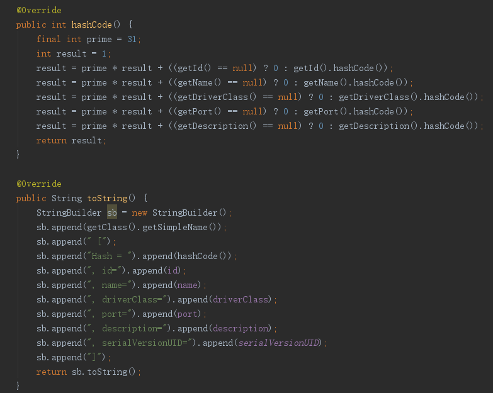The width and height of the screenshot is (493, 393).
Task: Click ", serialVersionUID=" string literal
Action: (x=140, y=343)
